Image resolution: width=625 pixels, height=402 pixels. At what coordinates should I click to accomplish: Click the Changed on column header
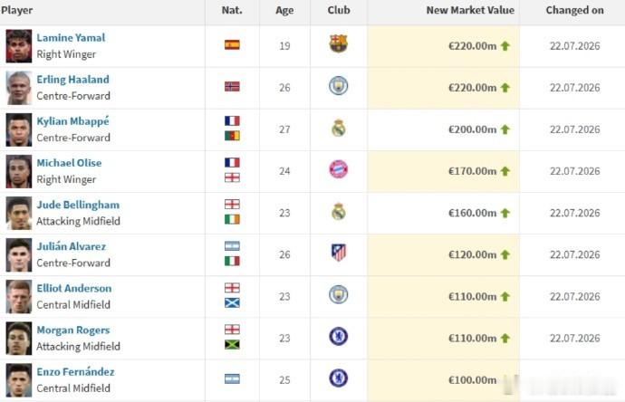575,10
